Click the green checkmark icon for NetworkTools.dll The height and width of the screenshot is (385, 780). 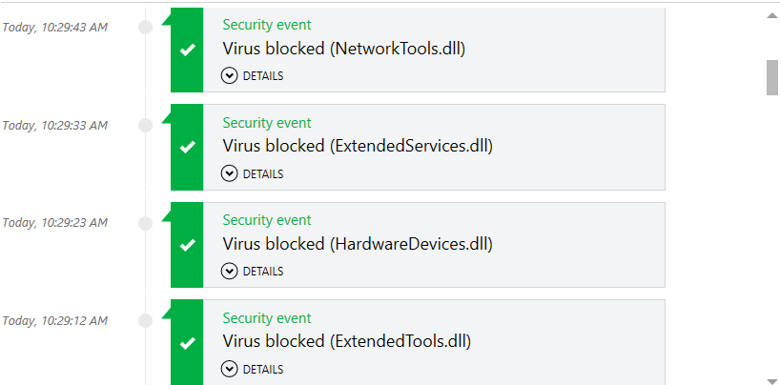point(188,49)
